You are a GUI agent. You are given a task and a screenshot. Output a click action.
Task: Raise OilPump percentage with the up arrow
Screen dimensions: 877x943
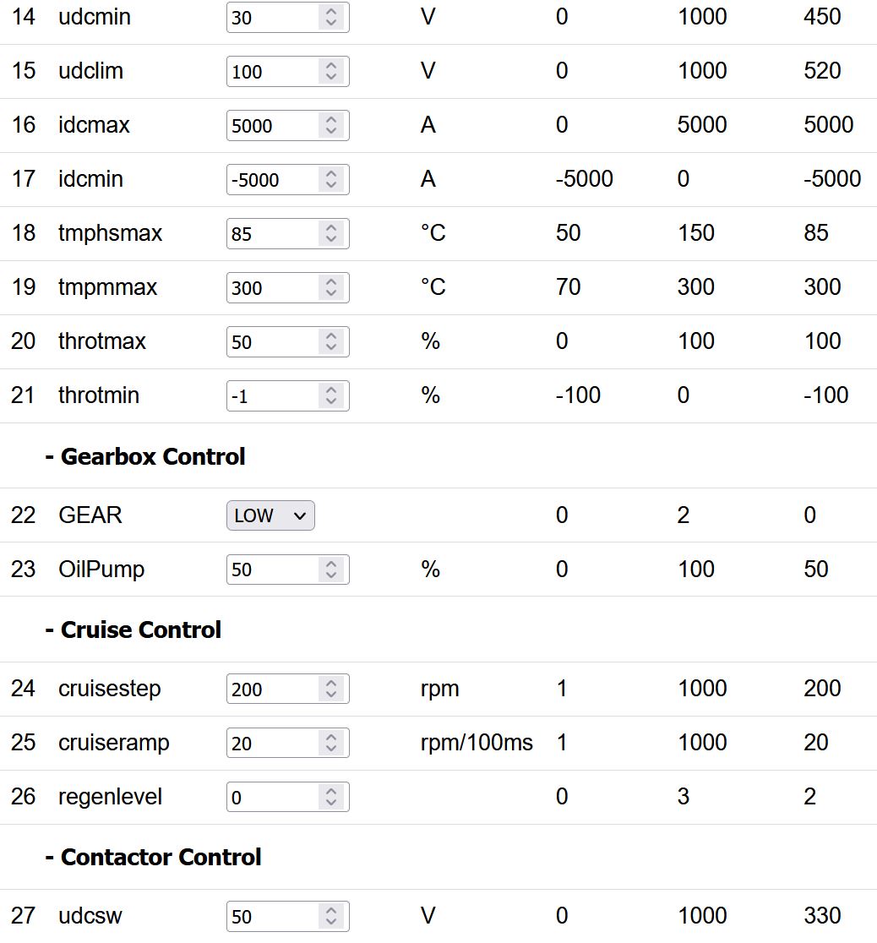tap(331, 564)
